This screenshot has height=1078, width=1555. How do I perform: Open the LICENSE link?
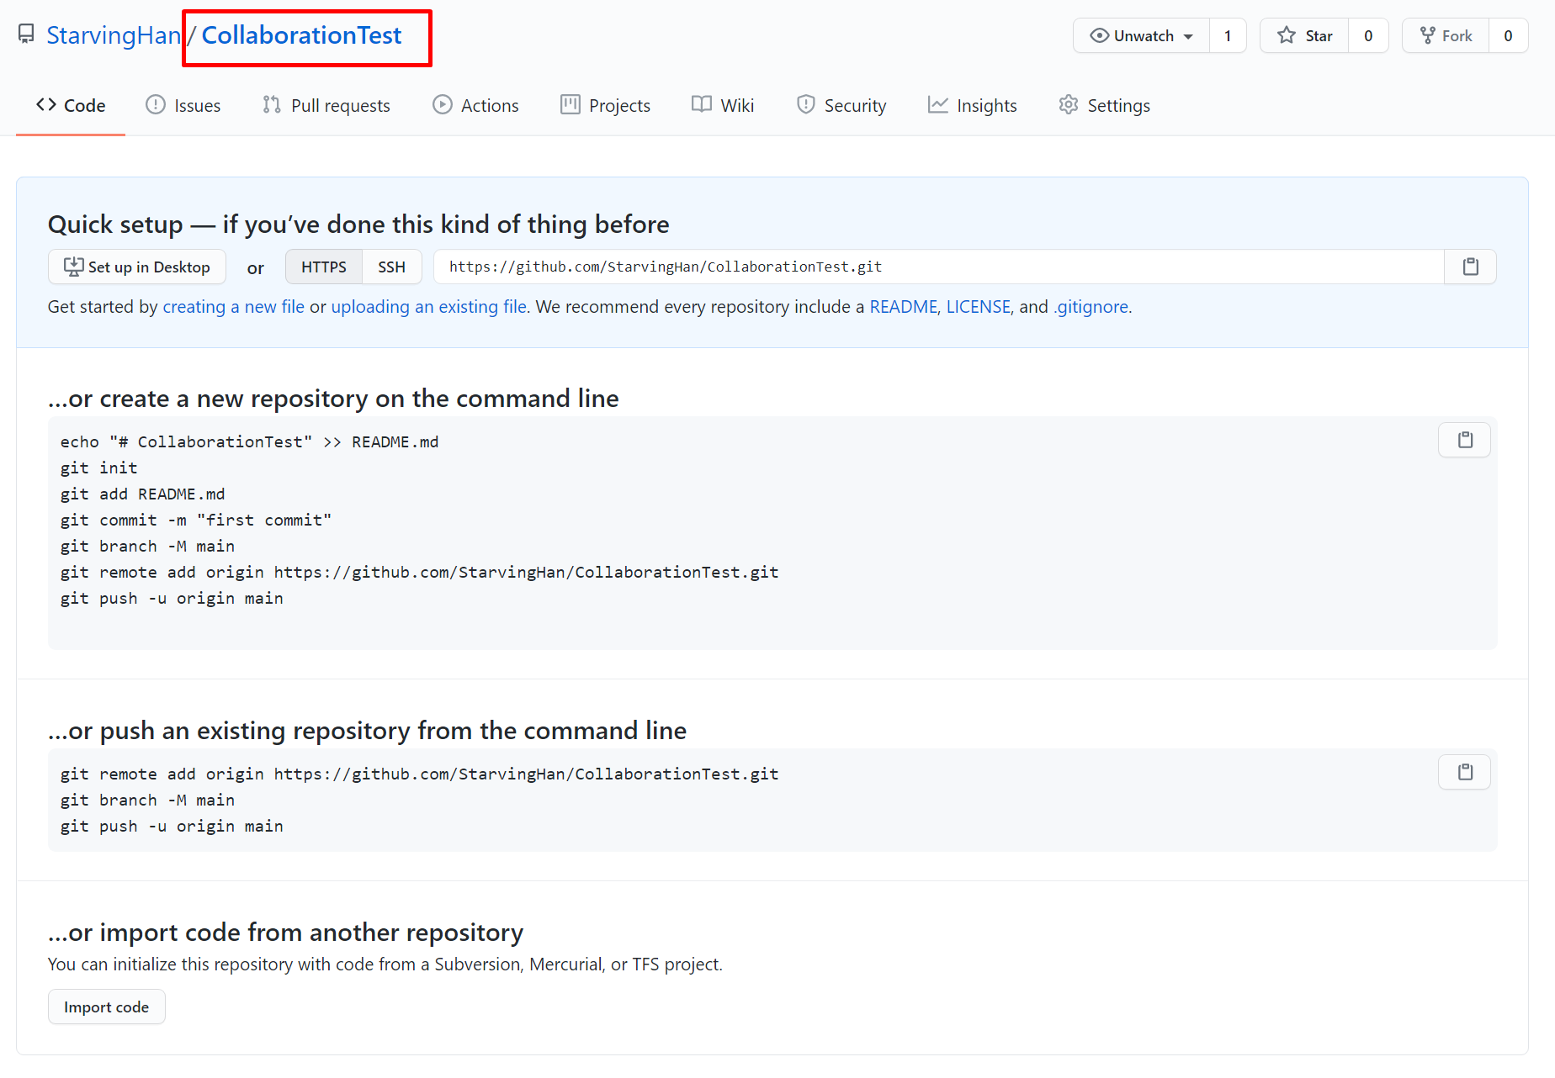pyautogui.click(x=978, y=307)
